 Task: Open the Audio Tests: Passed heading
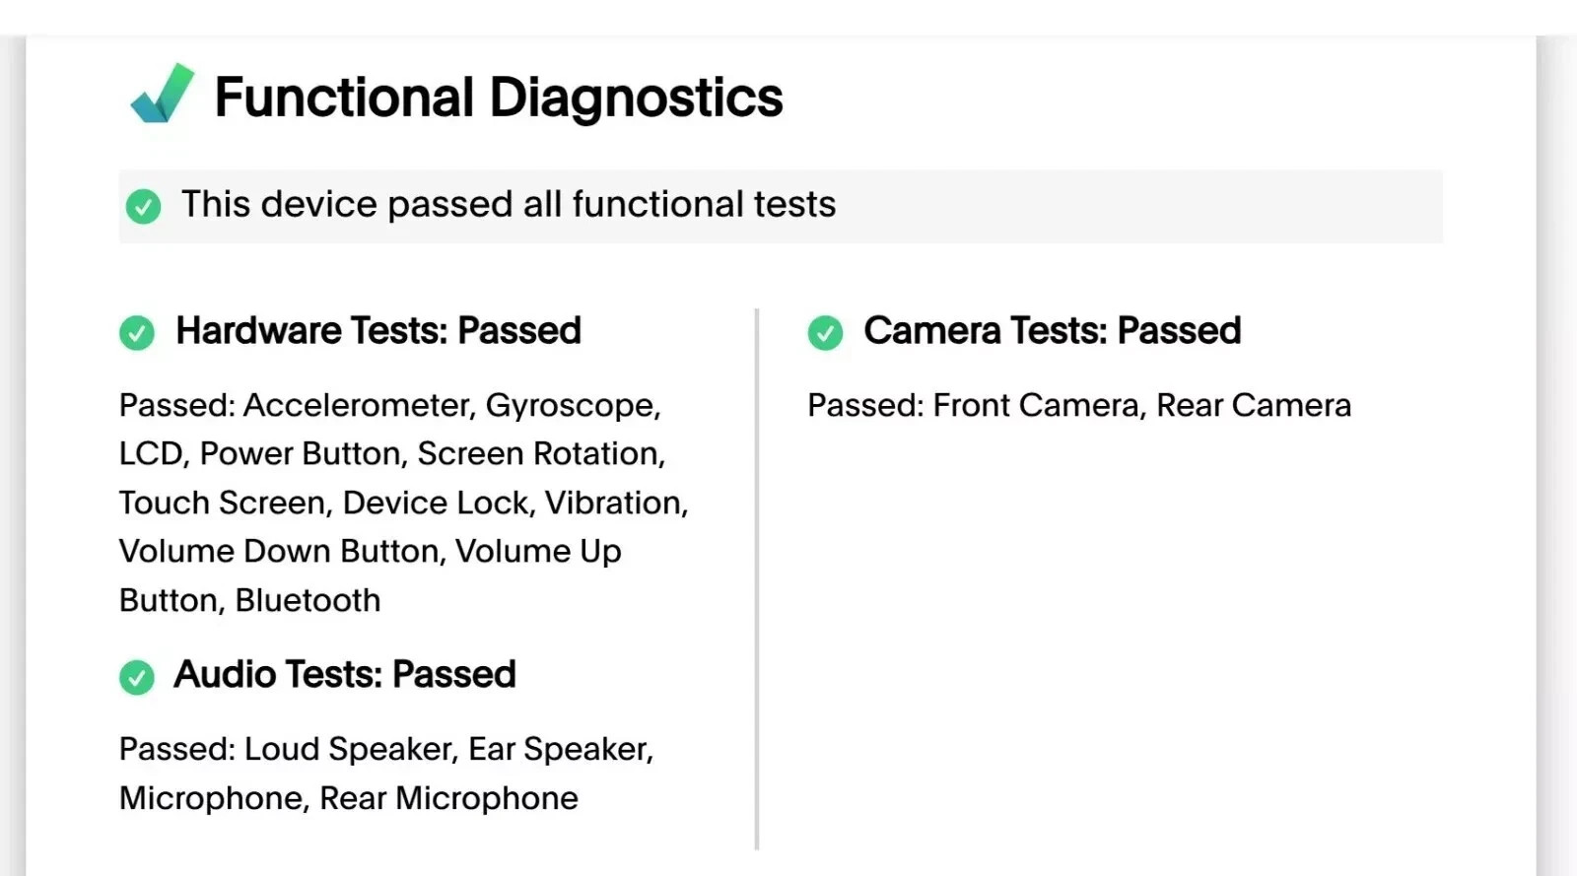tap(345, 675)
